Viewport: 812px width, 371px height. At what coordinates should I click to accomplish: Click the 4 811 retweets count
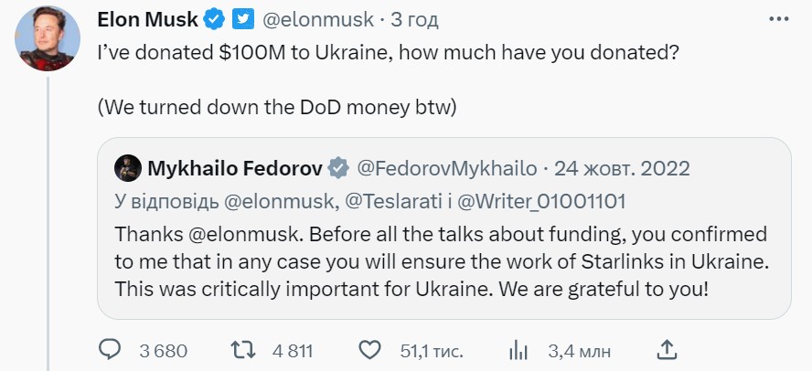click(293, 350)
